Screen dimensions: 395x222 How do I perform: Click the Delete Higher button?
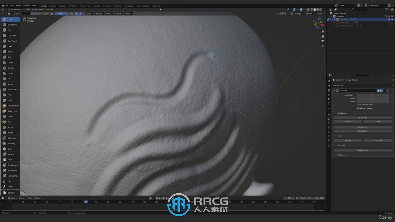(x=363, y=131)
